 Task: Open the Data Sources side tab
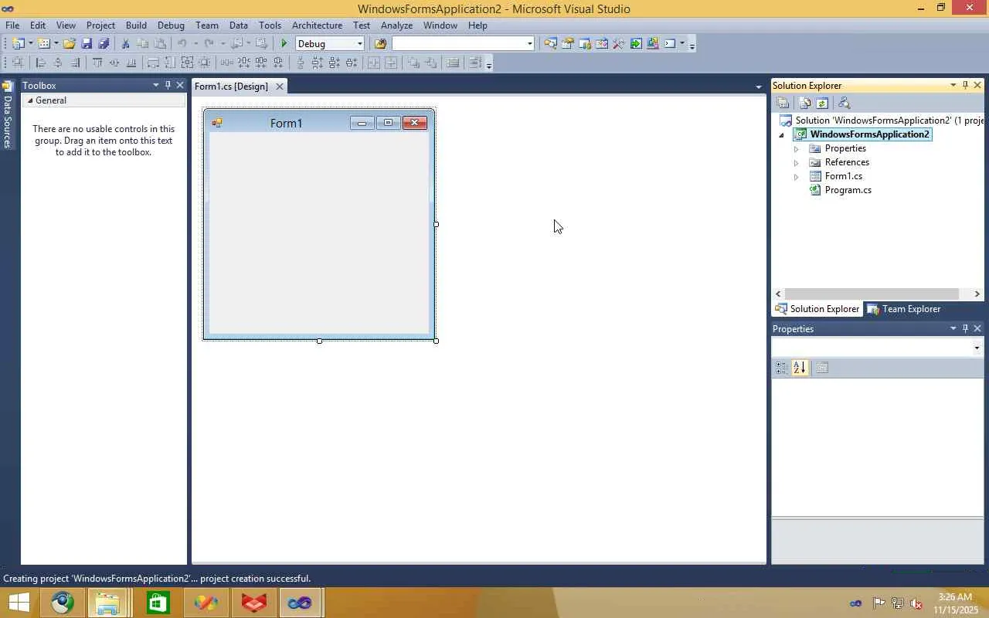pos(8,116)
